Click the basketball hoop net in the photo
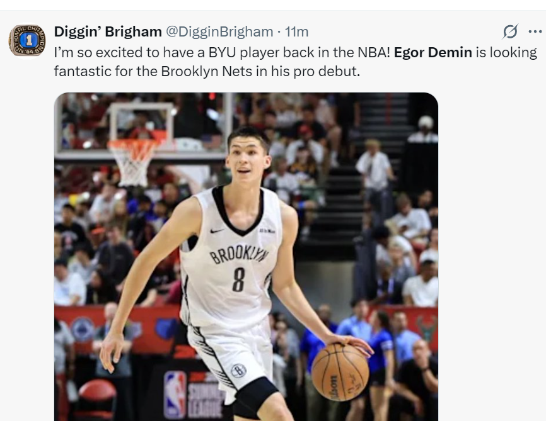The width and height of the screenshot is (546, 421). pyautogui.click(x=134, y=162)
